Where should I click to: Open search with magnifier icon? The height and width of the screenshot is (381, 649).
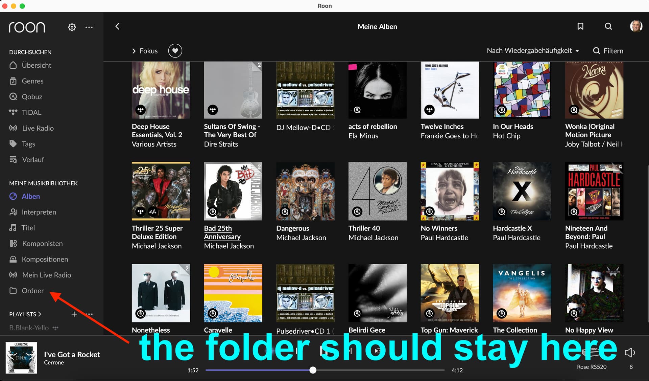(x=608, y=26)
